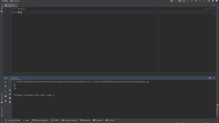The height and width of the screenshot is (123, 219).
Task: Click the Stop process icon in the Run panel
Action: 5,91
